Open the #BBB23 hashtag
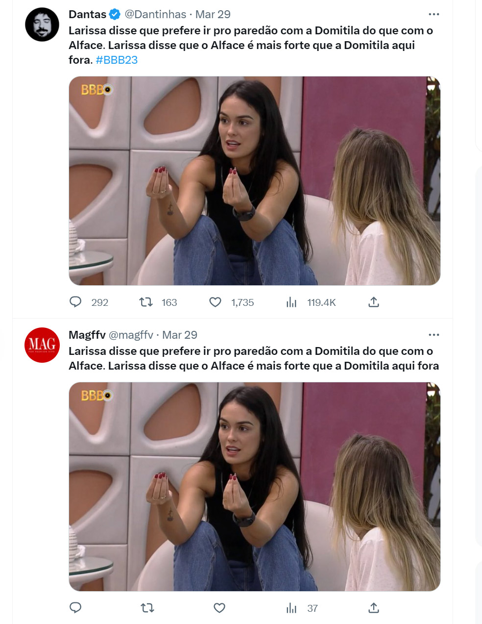The image size is (482, 624). (117, 60)
